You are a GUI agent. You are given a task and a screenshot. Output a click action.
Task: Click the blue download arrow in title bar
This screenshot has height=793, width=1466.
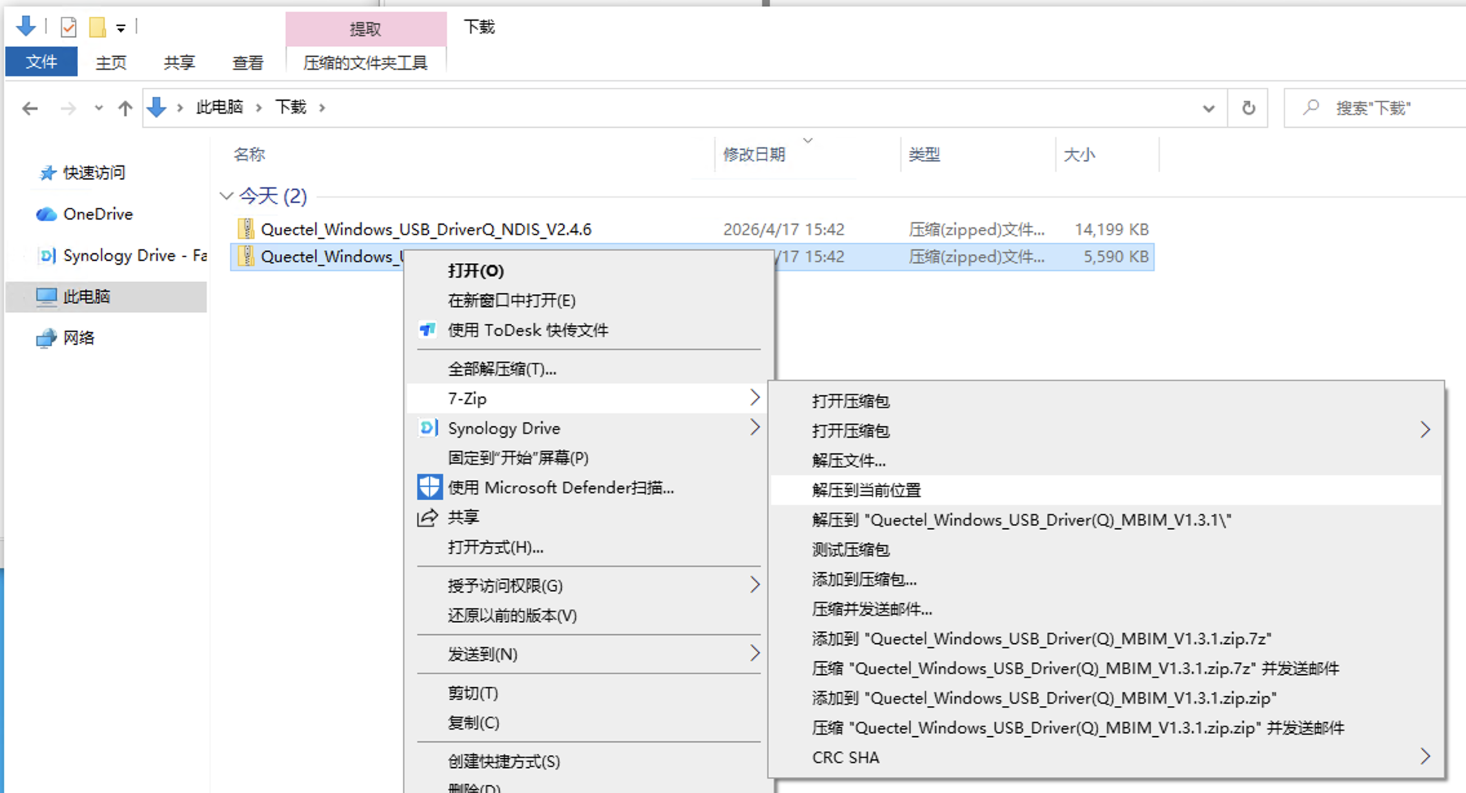26,26
